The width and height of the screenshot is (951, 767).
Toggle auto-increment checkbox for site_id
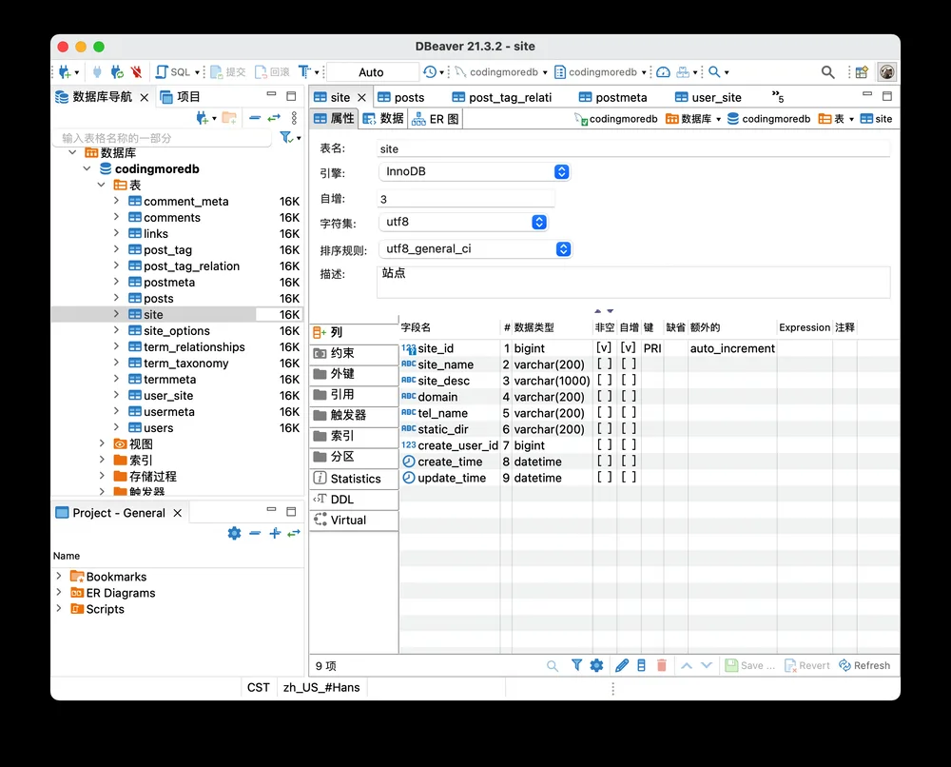[629, 347]
